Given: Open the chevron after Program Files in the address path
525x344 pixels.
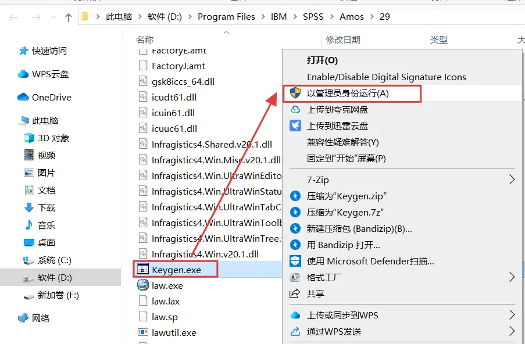Looking at the screenshot, I should tap(263, 17).
